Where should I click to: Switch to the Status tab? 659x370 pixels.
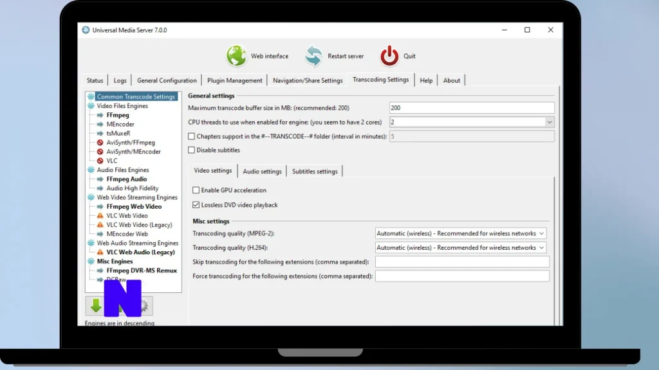[x=95, y=80]
